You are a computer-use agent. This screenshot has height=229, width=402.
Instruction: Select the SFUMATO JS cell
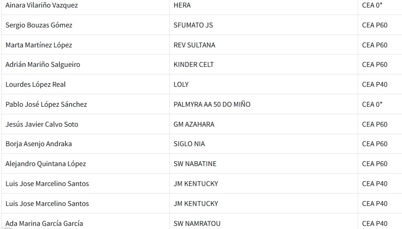tap(193, 25)
